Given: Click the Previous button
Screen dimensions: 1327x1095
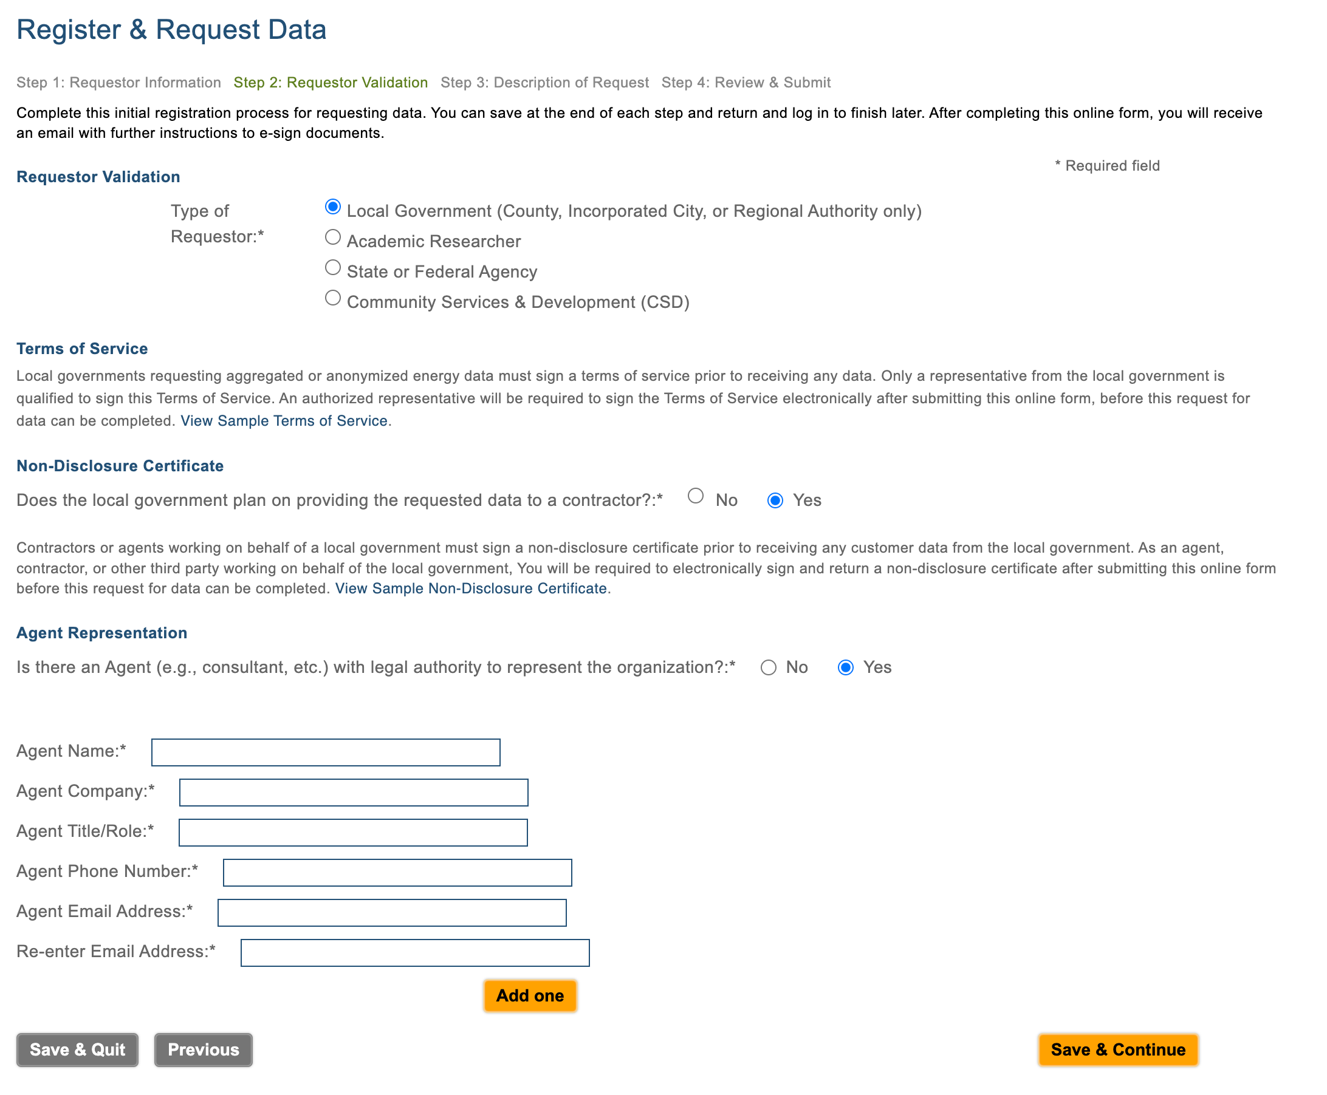Looking at the screenshot, I should [203, 1049].
